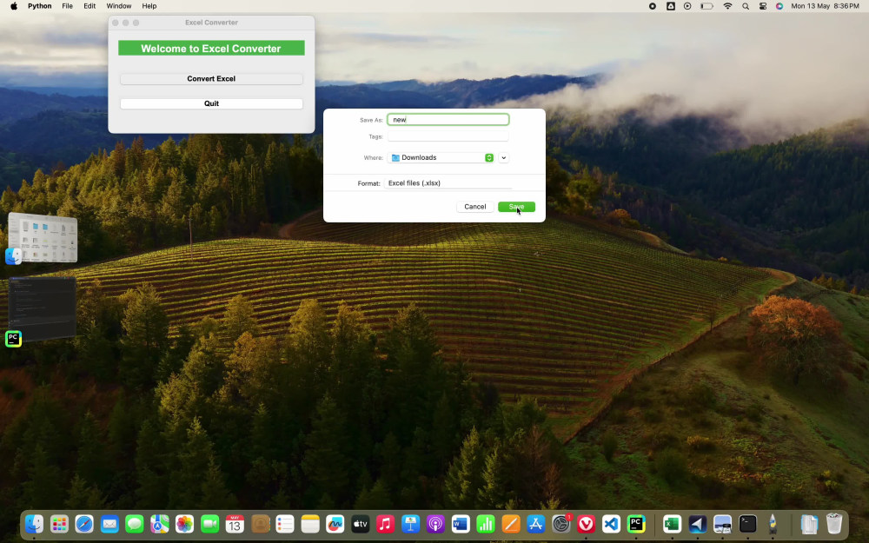The width and height of the screenshot is (869, 543).
Task: Launch Telegram from the dock
Action: coord(697,524)
